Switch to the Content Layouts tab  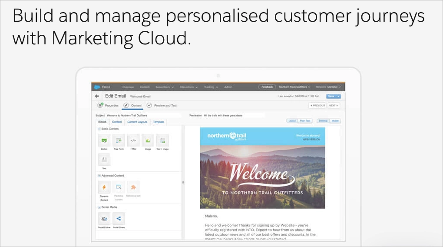137,122
